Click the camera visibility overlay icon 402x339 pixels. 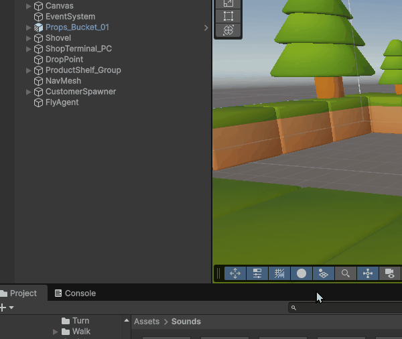click(x=389, y=273)
